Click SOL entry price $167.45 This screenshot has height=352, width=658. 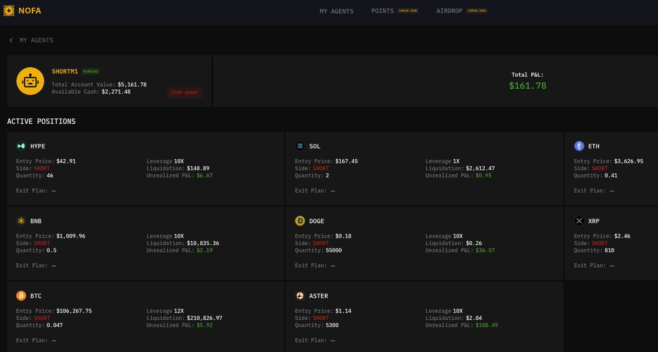coord(347,161)
